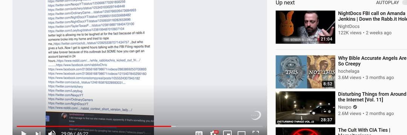Open the HD settings gear

(214, 133)
